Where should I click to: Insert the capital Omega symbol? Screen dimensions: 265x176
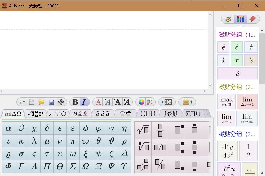pyautogui.click(x=86, y=167)
